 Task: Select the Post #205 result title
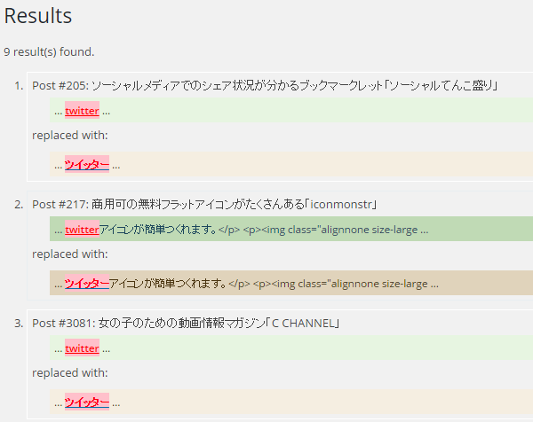tap(265, 85)
